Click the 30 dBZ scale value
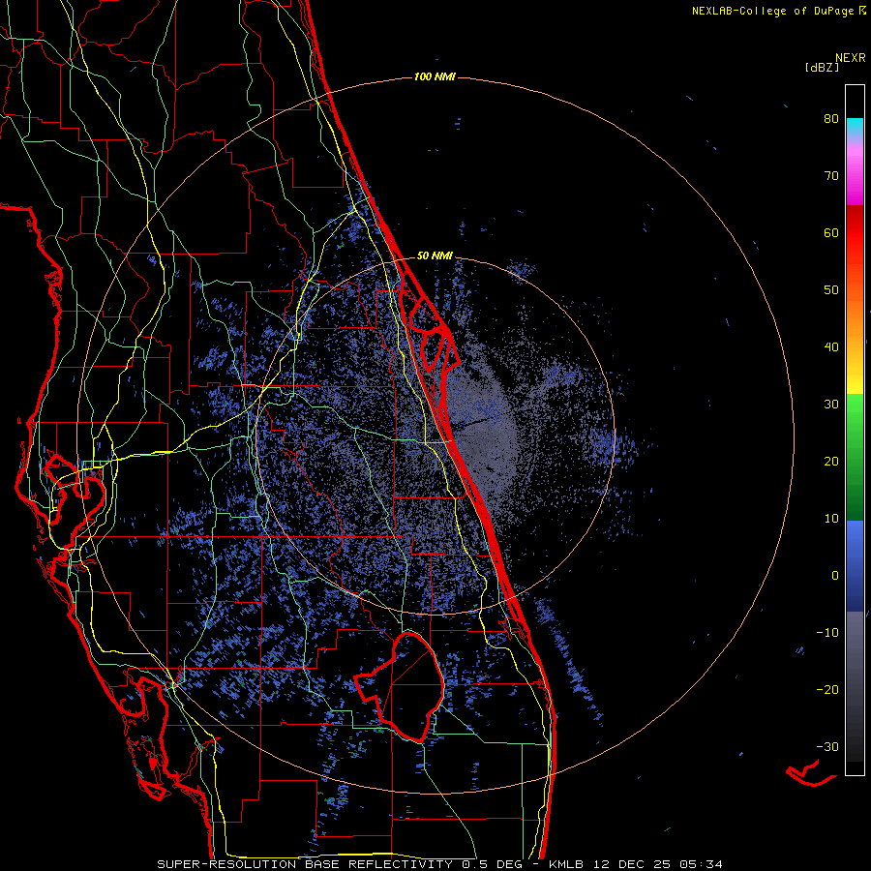The width and height of the screenshot is (871, 871). (x=831, y=405)
